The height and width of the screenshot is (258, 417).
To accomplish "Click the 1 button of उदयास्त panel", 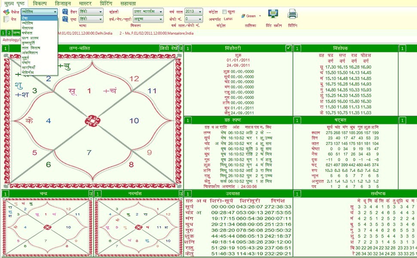I will tap(188, 193).
